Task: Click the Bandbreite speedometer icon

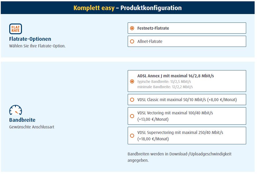Action: click(x=16, y=110)
